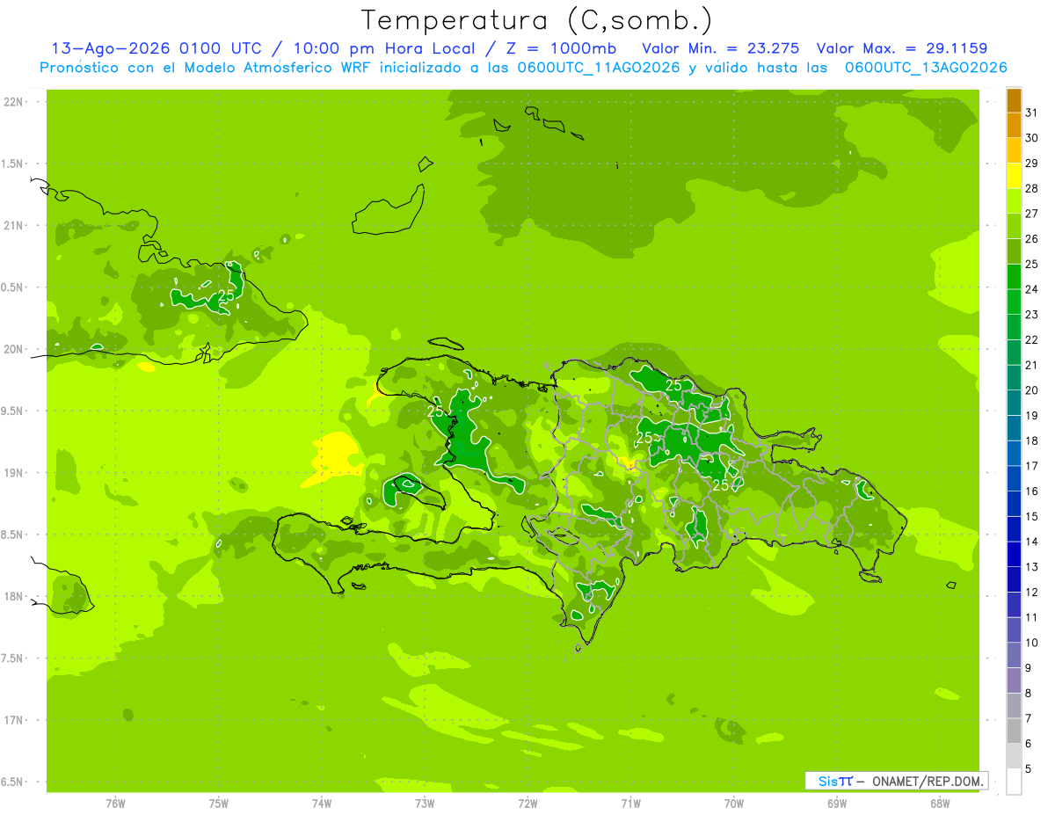Click the '73W' longitude label
This screenshot has width=1055, height=815.
(x=425, y=804)
